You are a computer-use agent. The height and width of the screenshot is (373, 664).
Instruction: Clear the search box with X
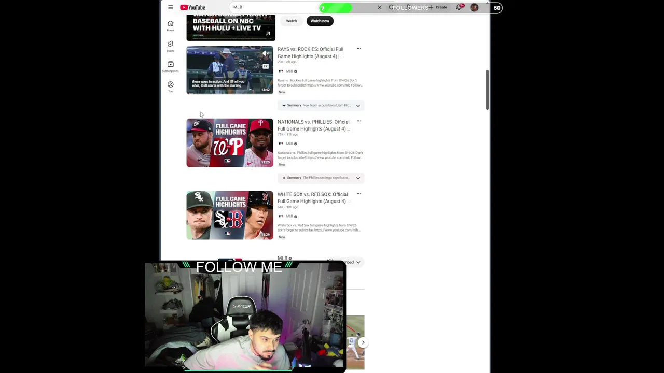(379, 7)
